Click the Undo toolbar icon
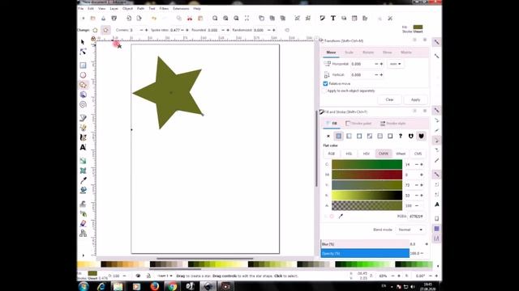The width and height of the screenshot is (519, 291). click(x=154, y=18)
